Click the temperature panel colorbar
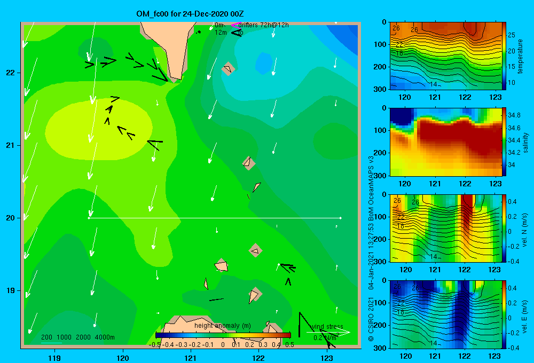Viewport: 534px width, 363px height. click(504, 56)
